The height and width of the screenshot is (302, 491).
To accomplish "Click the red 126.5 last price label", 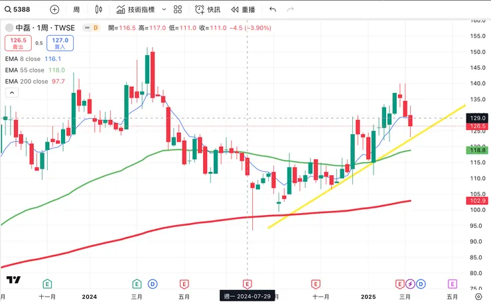I will [x=478, y=126].
